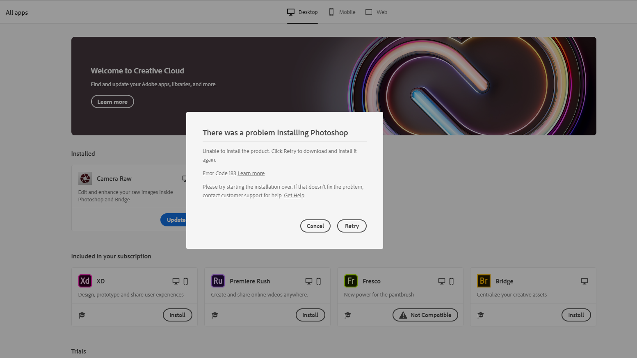Click desktop platform icon on Fresco card
The height and width of the screenshot is (358, 637).
click(442, 281)
